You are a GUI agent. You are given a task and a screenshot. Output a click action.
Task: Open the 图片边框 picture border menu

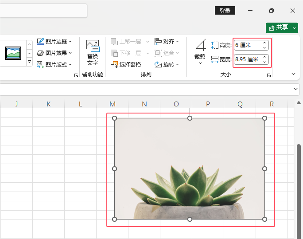point(54,42)
